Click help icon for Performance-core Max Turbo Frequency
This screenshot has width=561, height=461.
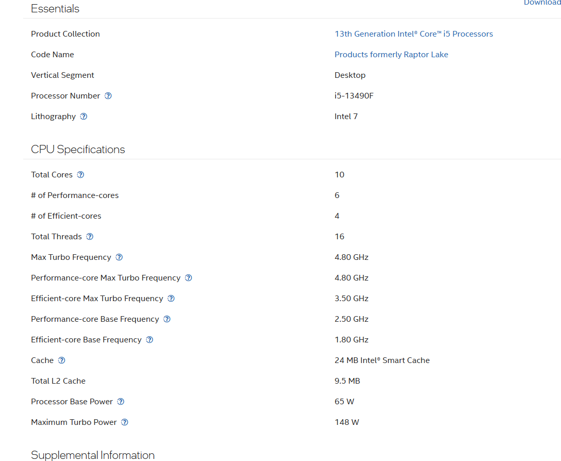[x=189, y=278]
